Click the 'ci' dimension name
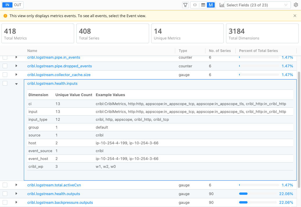 coord(30,104)
